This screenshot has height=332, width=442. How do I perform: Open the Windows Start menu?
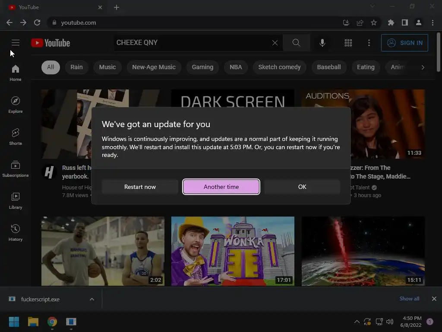(x=14, y=322)
